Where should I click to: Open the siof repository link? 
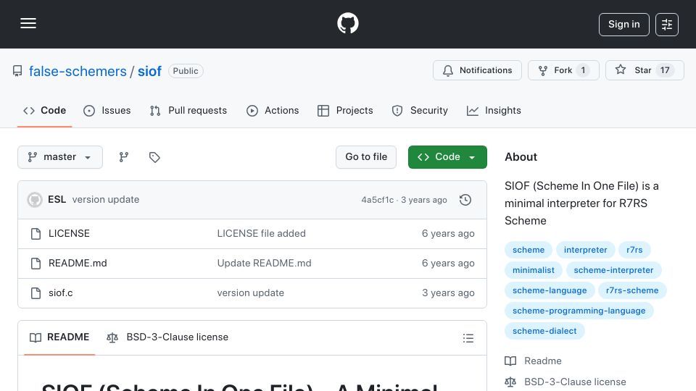point(149,71)
